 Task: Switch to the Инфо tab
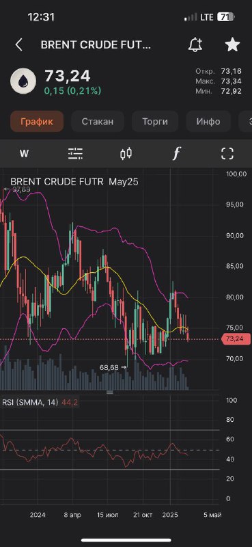click(208, 122)
